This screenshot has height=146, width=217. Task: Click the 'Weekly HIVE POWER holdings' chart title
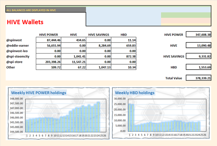(39, 93)
